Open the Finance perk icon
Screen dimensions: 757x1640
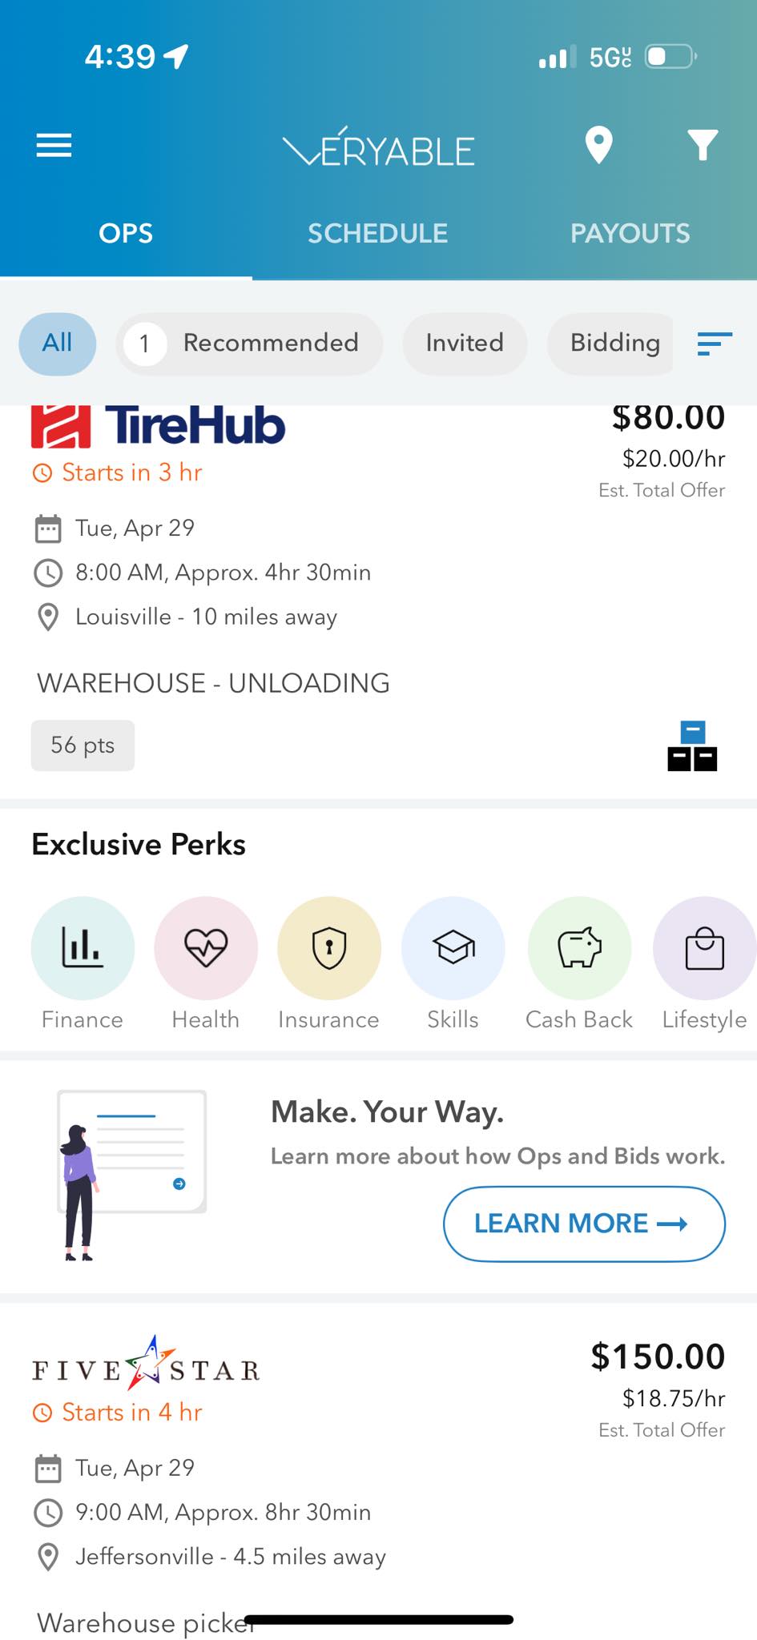[83, 948]
